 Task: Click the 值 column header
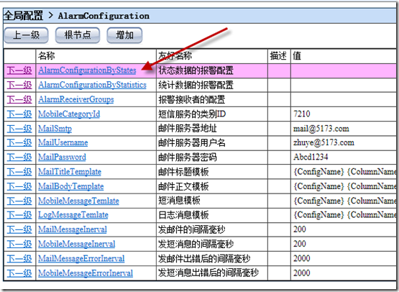tap(344, 56)
